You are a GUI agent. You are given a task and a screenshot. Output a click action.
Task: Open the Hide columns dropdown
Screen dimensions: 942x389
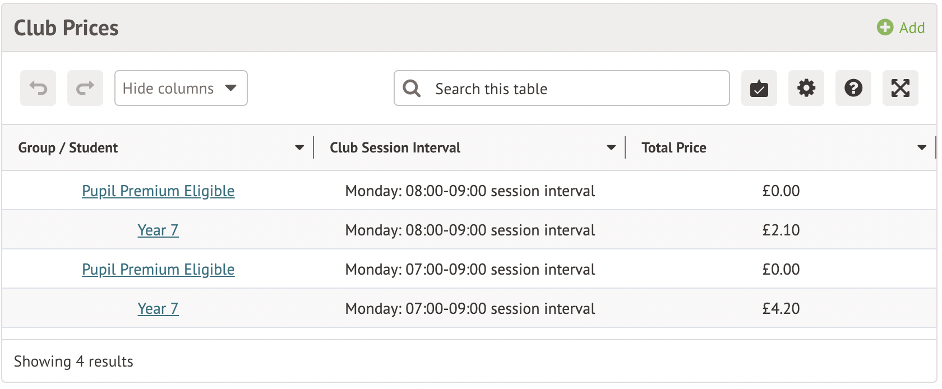point(181,88)
